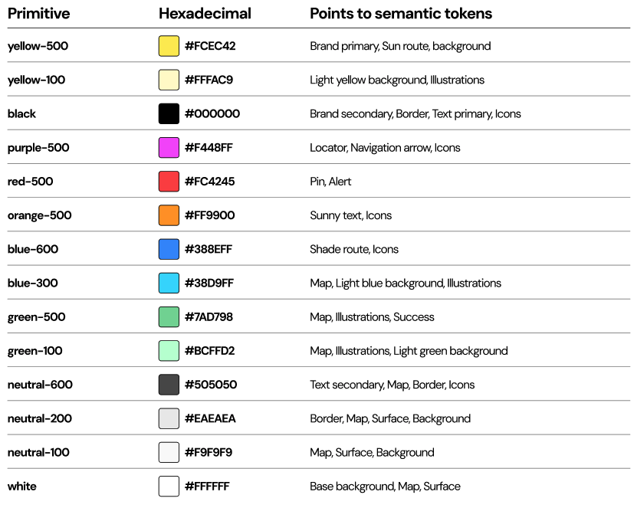This screenshot has width=634, height=508.
Task: Select the light yellow-100 swatch
Action: pos(169,80)
